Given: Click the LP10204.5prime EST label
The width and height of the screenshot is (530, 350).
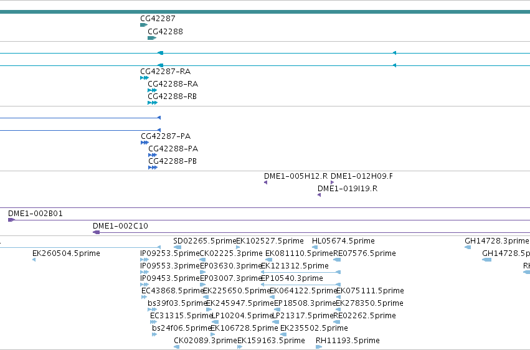Looking at the screenshot, I should pyautogui.click(x=242, y=316).
